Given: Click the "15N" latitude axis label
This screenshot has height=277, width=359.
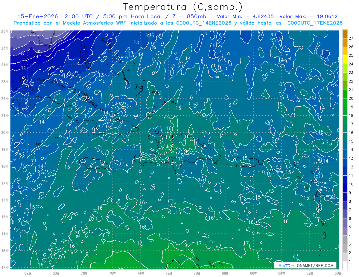Looking at the screenshot, I should click(4, 217).
